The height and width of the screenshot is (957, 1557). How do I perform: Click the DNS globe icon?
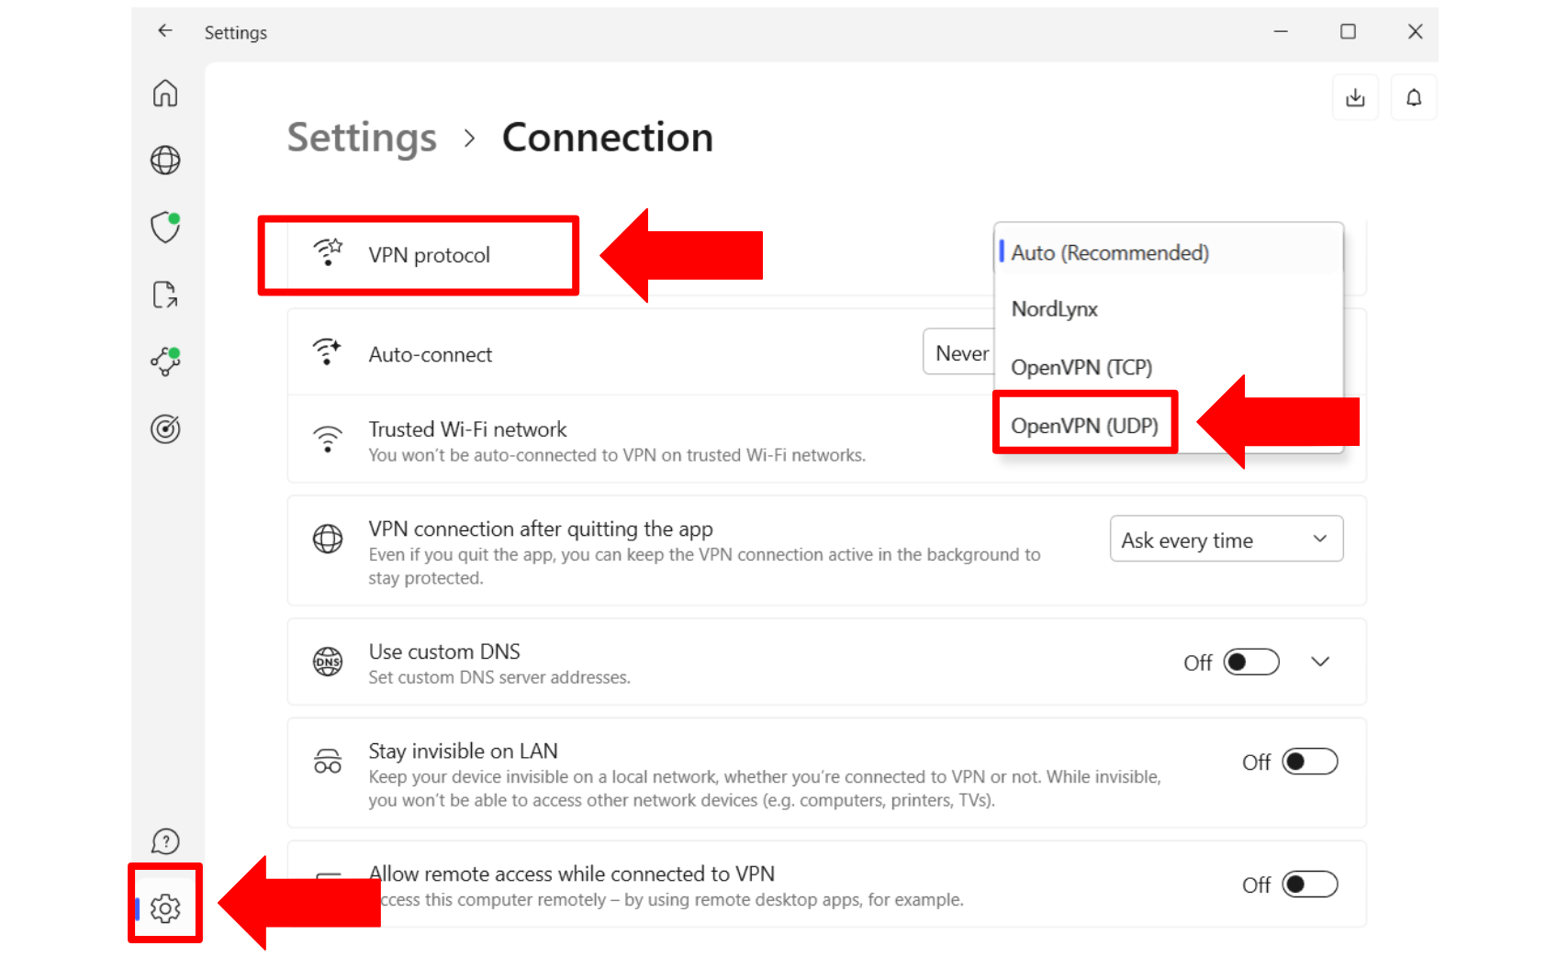(x=328, y=662)
